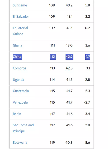Click China's highlighted rank 112 cell
108x149 pixels.
coord(53,57)
